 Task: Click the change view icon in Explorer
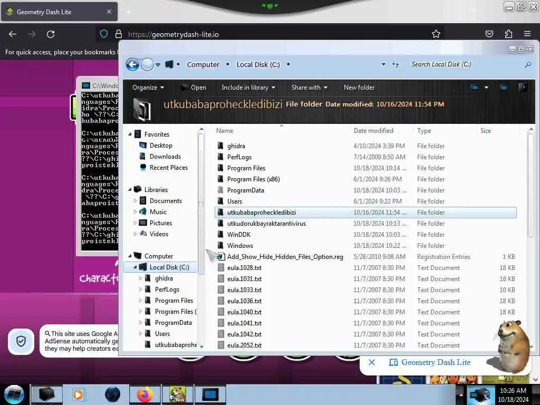475,88
